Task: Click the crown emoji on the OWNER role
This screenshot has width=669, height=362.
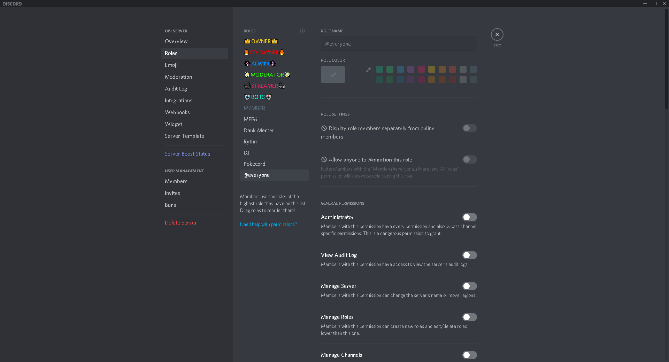Action: tap(247, 41)
